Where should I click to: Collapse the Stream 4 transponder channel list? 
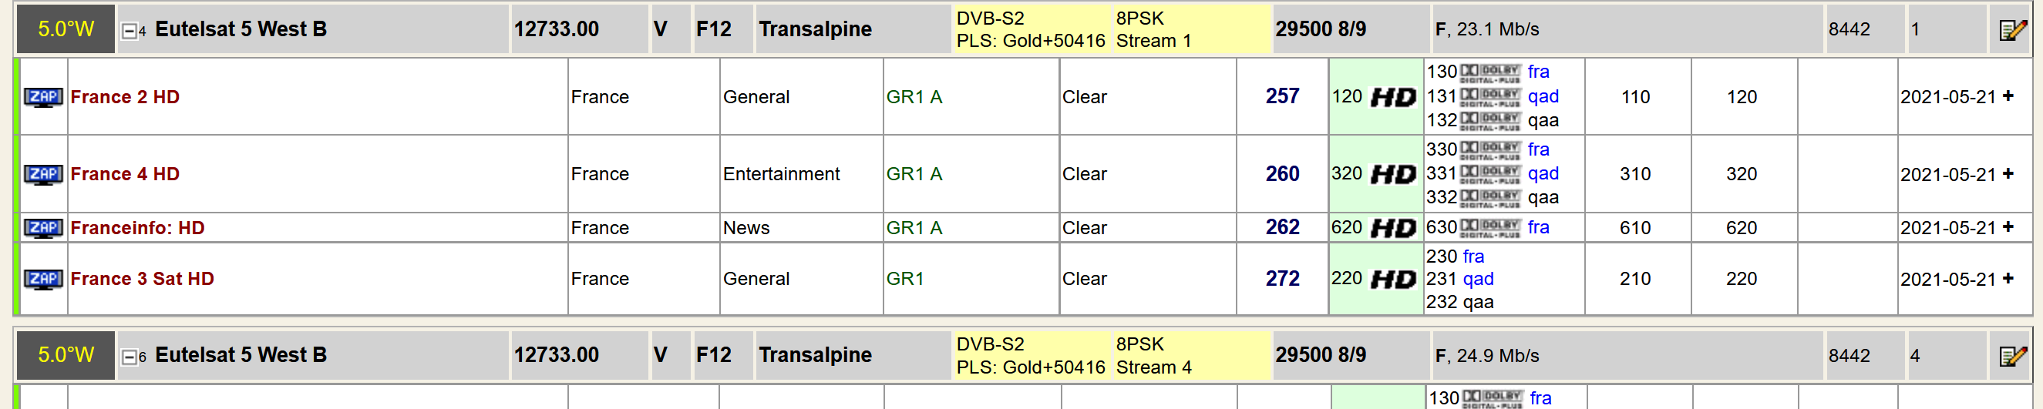coord(129,357)
